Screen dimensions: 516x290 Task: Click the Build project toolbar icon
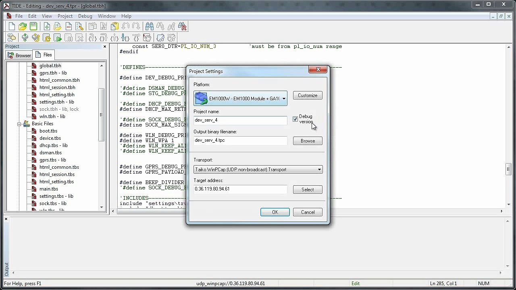[25, 38]
